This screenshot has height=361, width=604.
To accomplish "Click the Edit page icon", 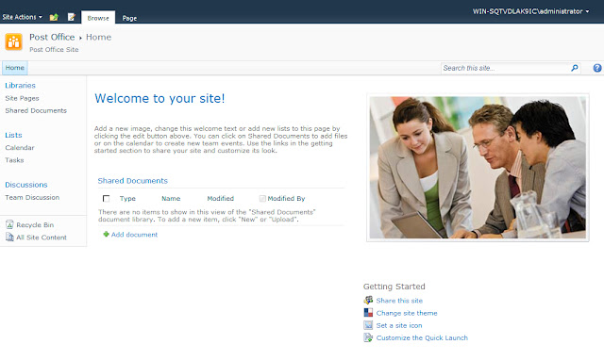I will tap(72, 17).
